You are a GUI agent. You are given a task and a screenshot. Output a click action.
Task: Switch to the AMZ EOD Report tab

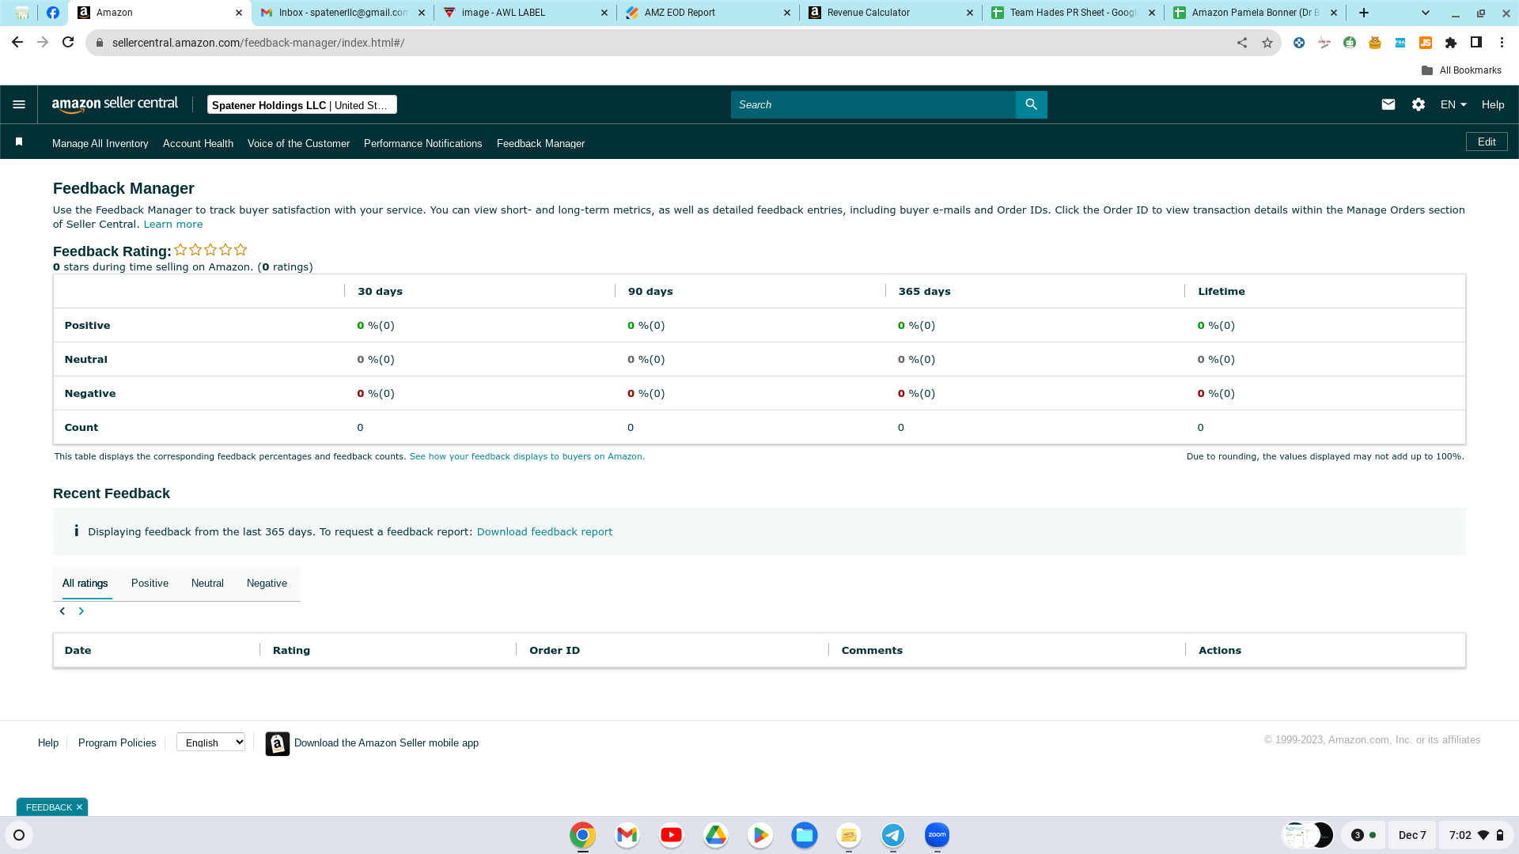click(x=707, y=13)
